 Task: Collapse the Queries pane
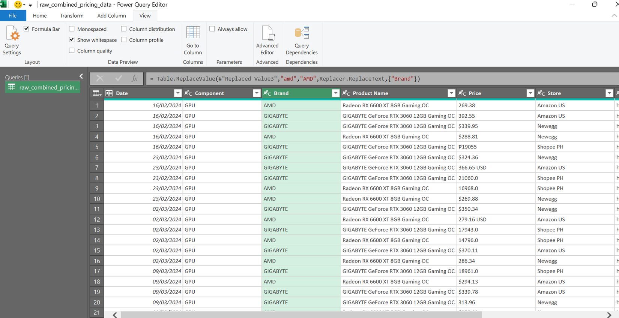click(x=81, y=76)
